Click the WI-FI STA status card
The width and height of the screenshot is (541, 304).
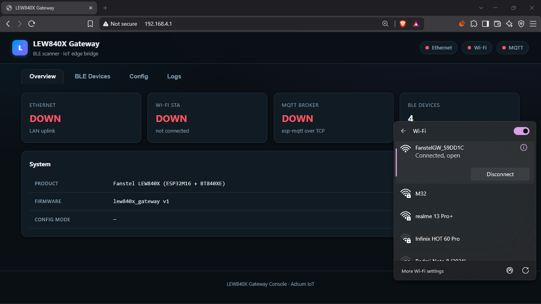[208, 118]
